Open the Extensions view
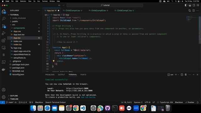 coord(3,40)
